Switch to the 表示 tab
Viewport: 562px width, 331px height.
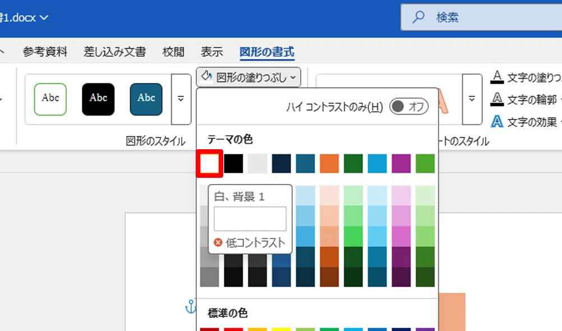coord(211,52)
